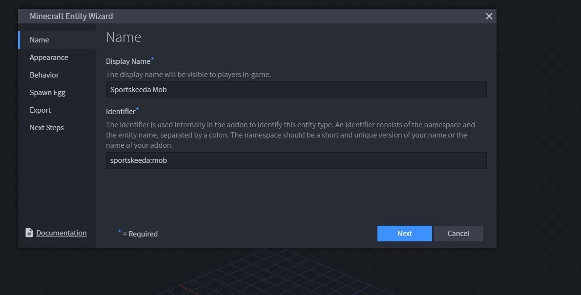Click the required asterisk next to Identifier
This screenshot has width=581, height=295.
pos(137,109)
